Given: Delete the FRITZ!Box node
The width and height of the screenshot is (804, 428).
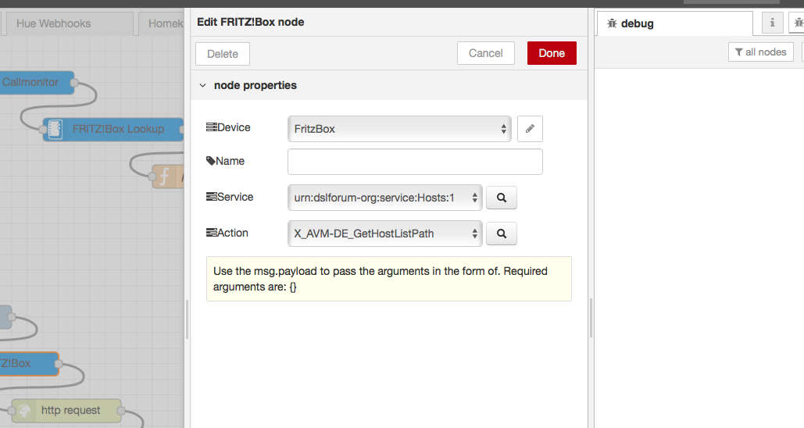Looking at the screenshot, I should (x=223, y=54).
